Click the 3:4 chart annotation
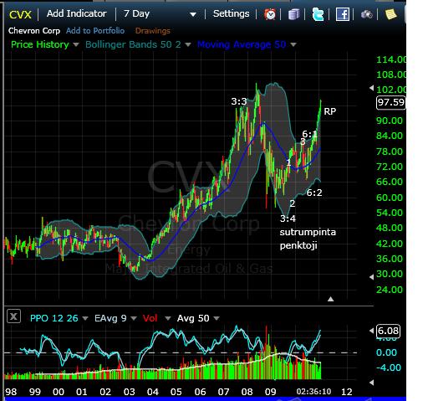This screenshot has height=401, width=428. tap(288, 218)
